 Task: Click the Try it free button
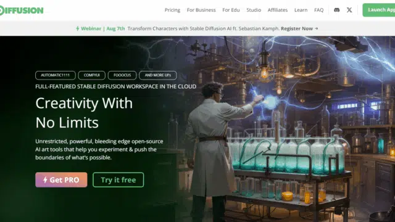(118, 179)
